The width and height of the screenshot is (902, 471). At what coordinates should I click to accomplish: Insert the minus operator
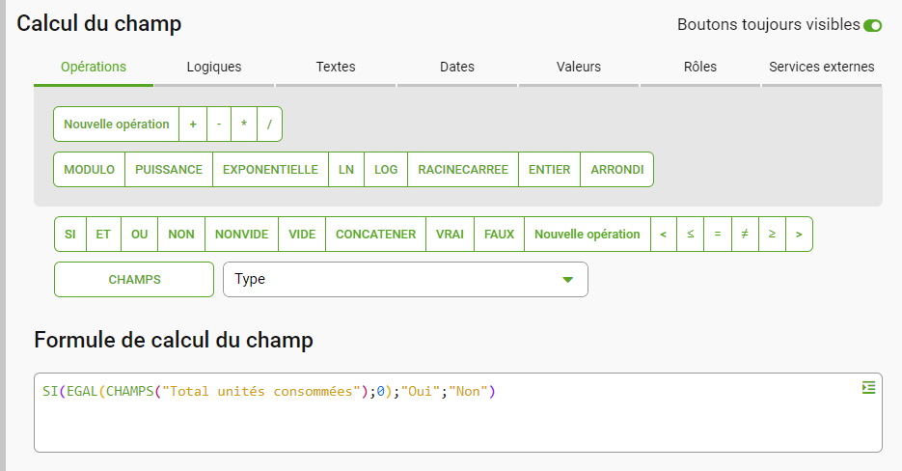(x=219, y=124)
